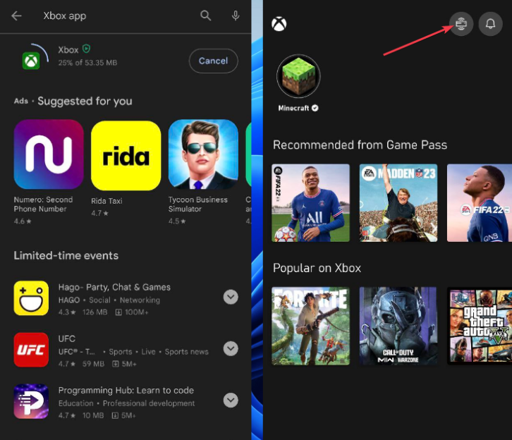Tap the Play Protect shield badge beside Xbox
This screenshot has height=440, width=512.
[86, 49]
